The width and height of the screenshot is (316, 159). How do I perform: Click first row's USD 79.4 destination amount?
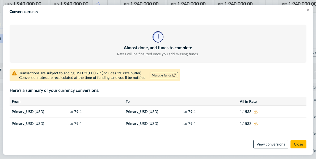coord(188,112)
